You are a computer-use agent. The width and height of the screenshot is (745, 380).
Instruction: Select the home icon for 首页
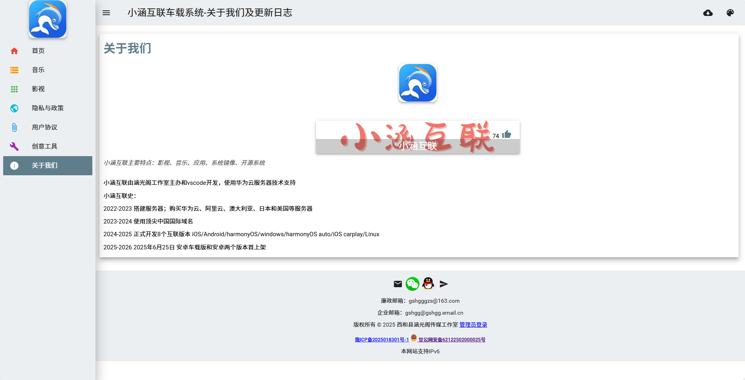(14, 51)
